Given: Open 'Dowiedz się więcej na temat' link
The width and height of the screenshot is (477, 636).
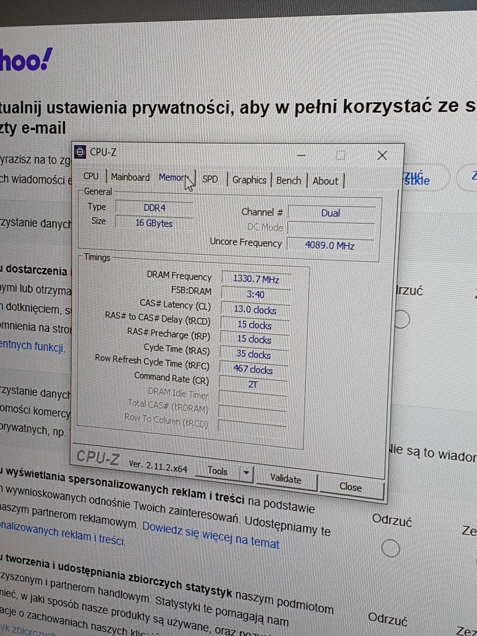Looking at the screenshot, I should tap(211, 536).
